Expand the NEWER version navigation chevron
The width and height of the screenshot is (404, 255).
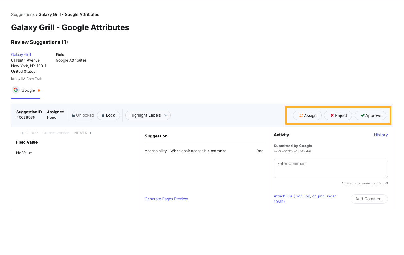(90, 133)
